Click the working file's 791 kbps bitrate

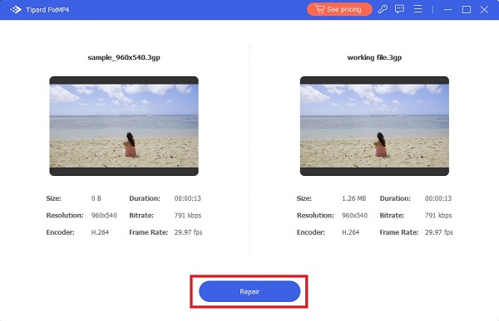[x=438, y=216]
